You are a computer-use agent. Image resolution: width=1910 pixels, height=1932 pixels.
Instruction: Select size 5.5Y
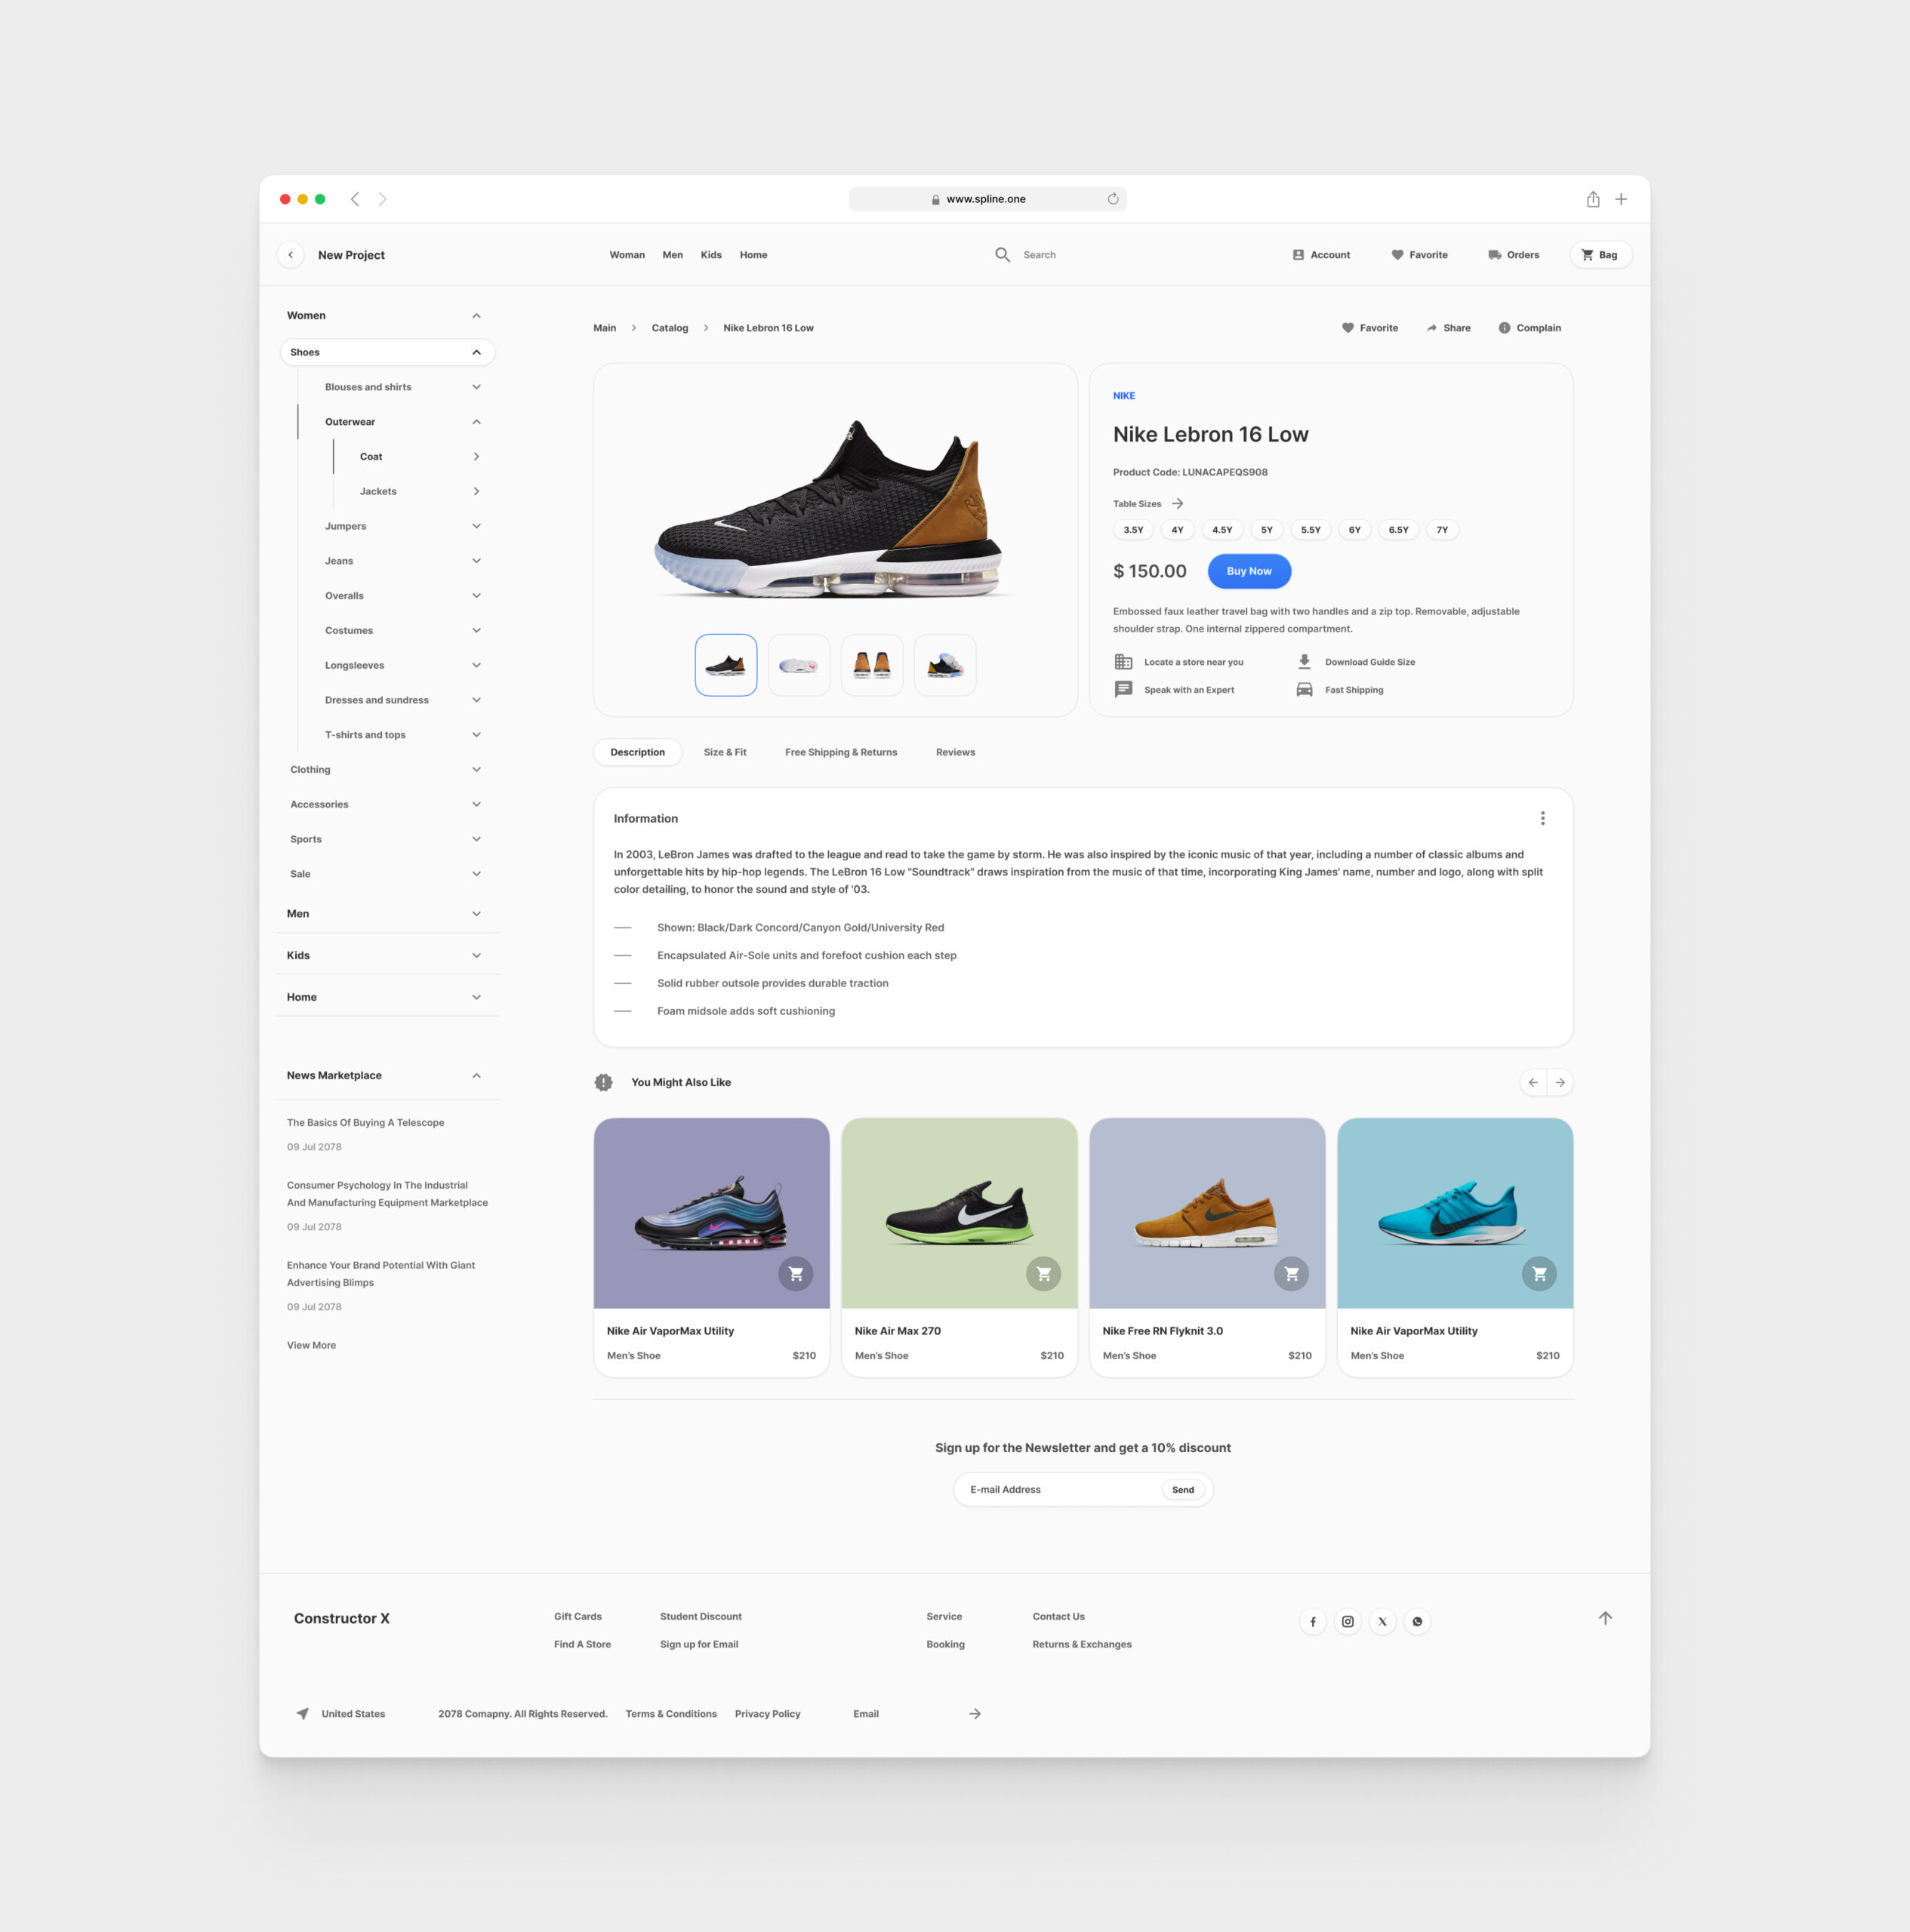pos(1311,530)
